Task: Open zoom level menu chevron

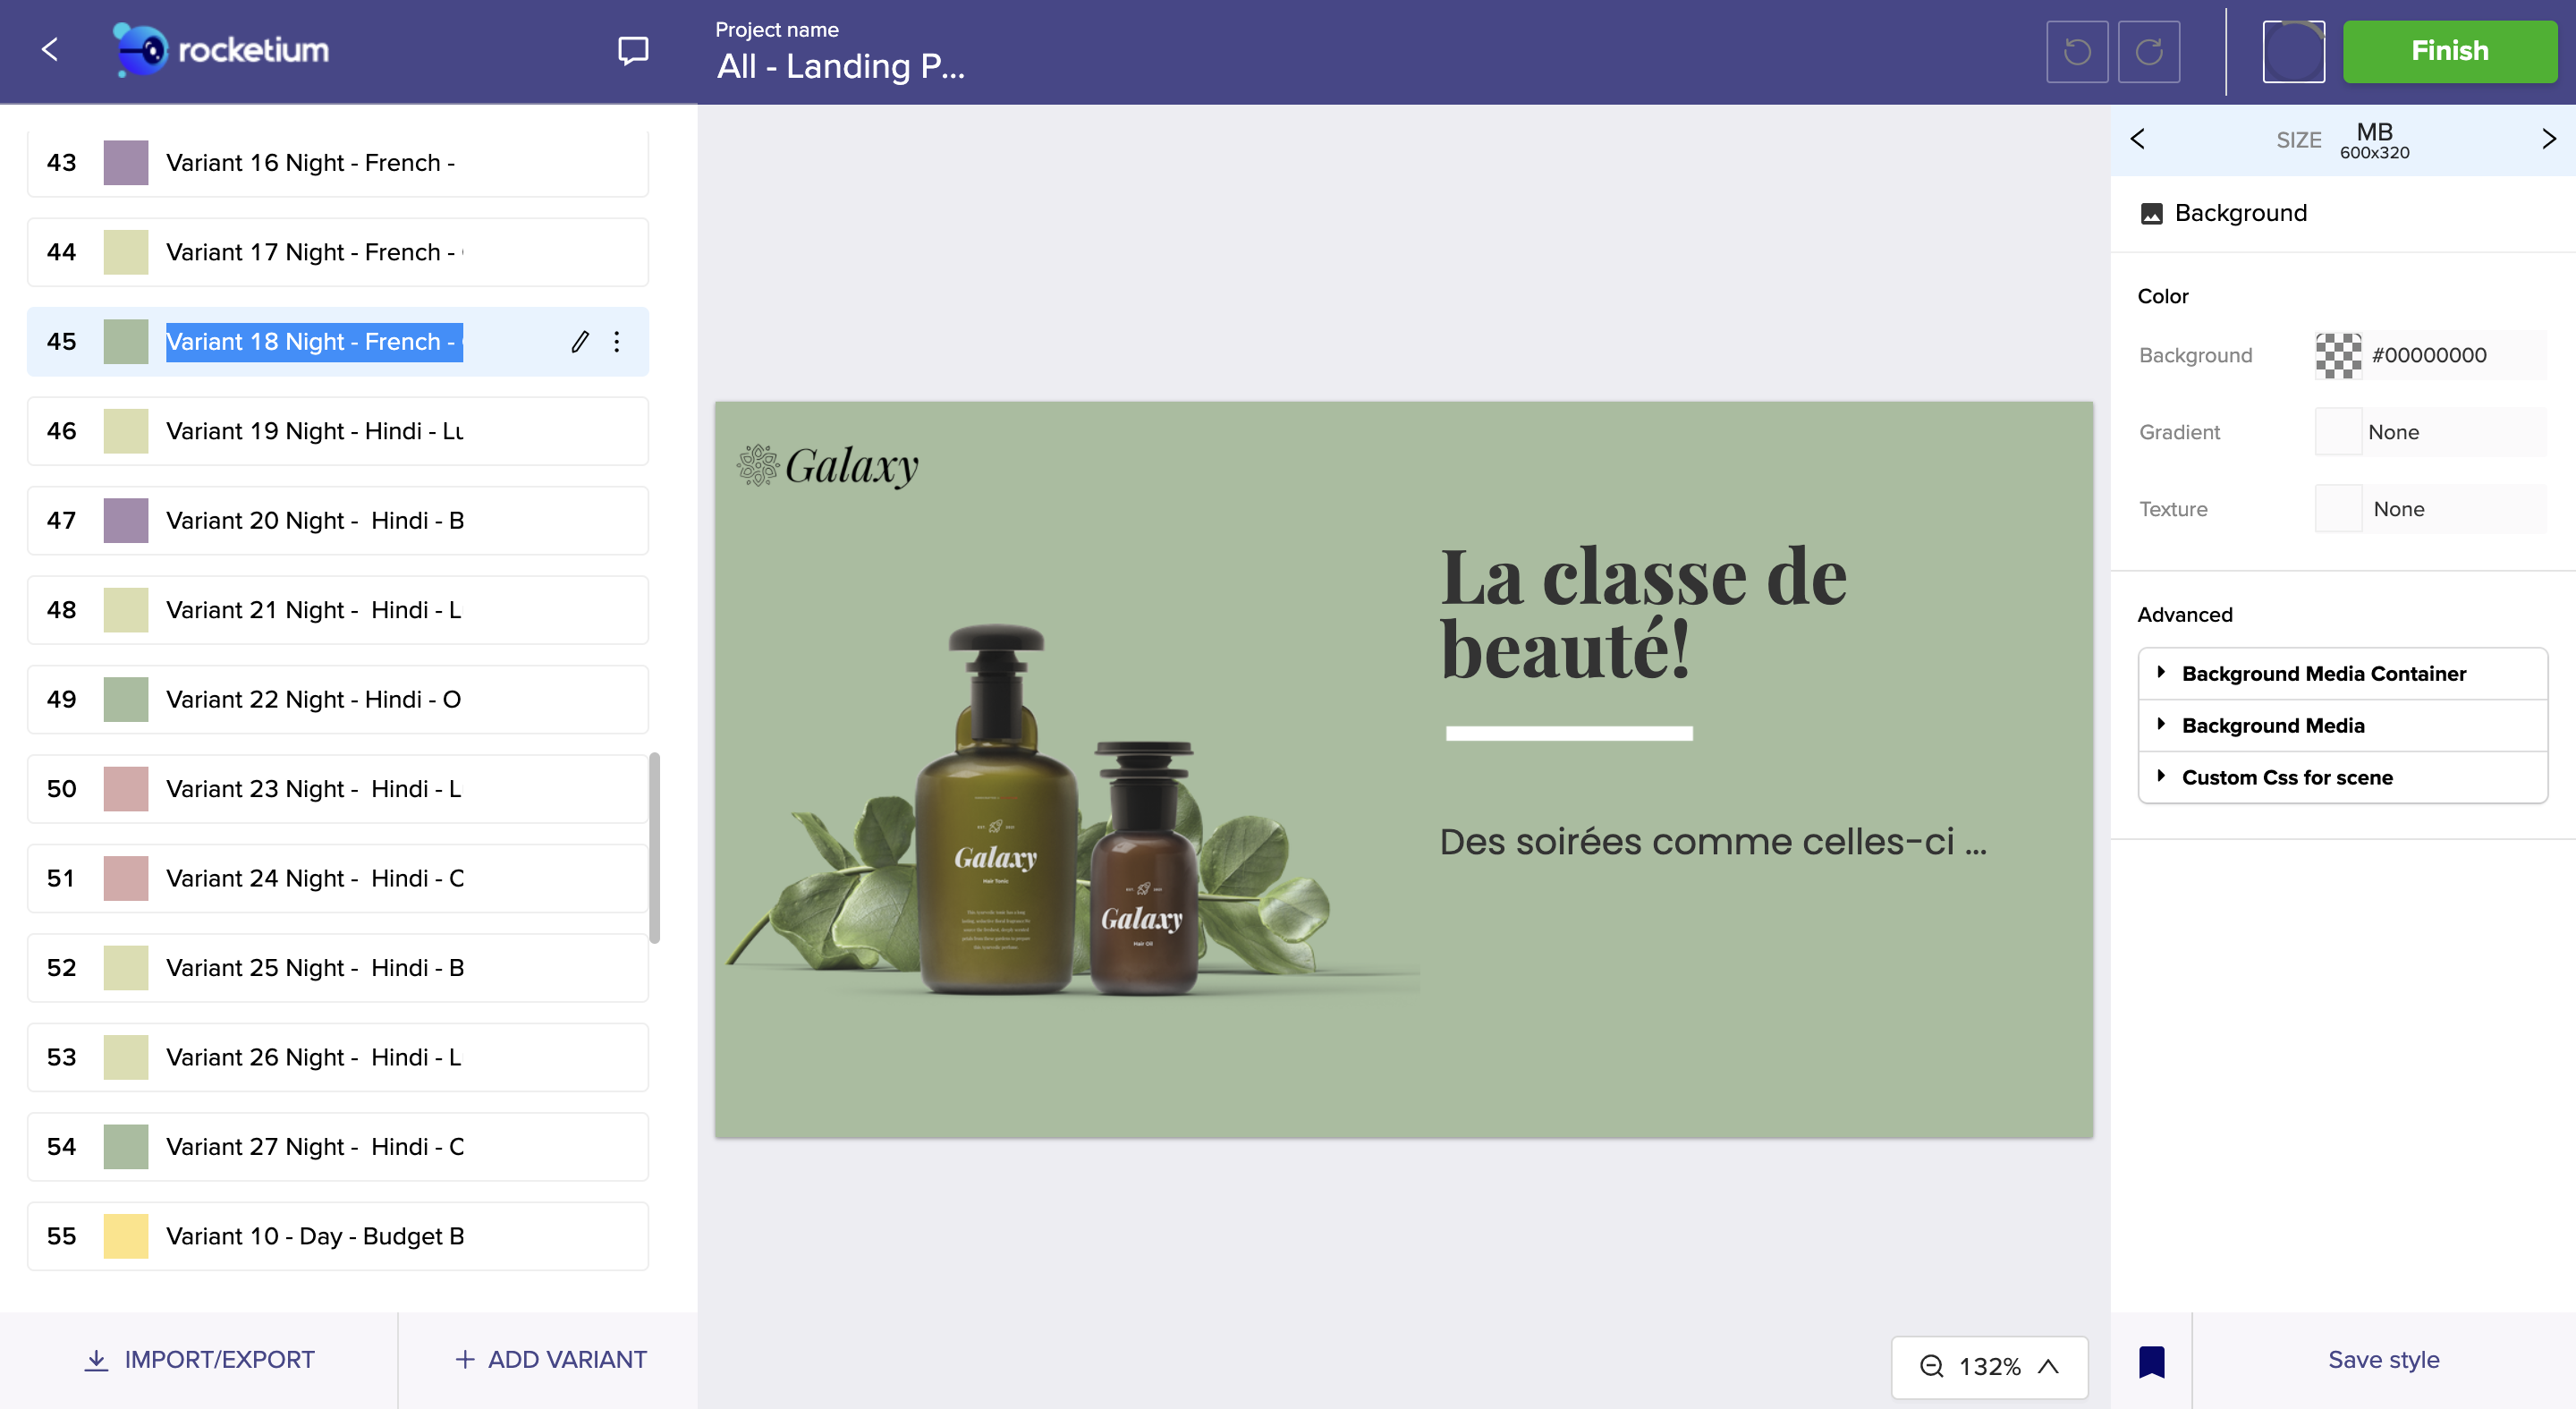Action: (x=2049, y=1366)
